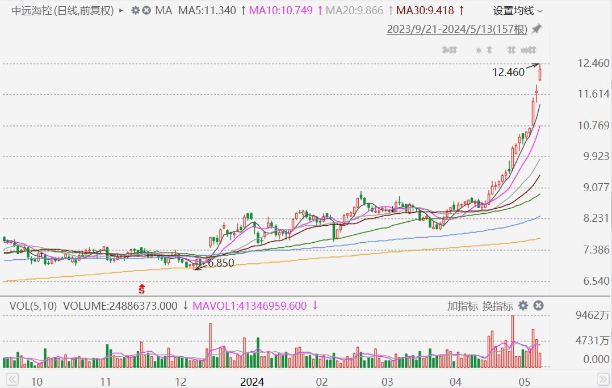Toggle the MA5 line label
The height and width of the screenshot is (388, 612).
[x=207, y=10]
